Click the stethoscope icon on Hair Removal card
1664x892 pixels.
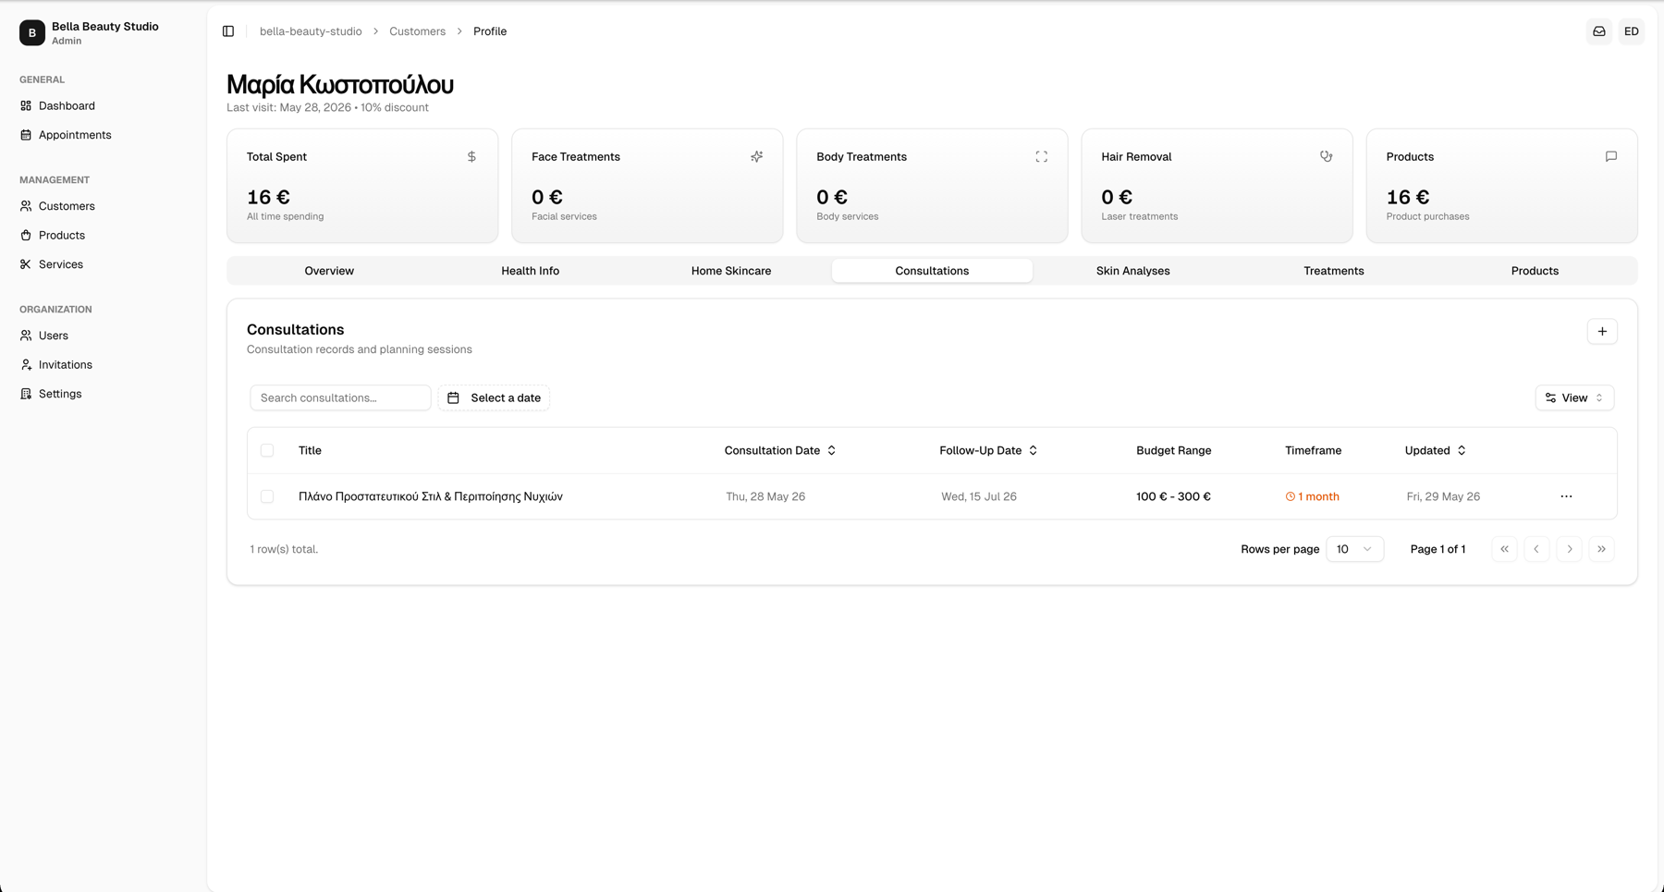[x=1327, y=157]
